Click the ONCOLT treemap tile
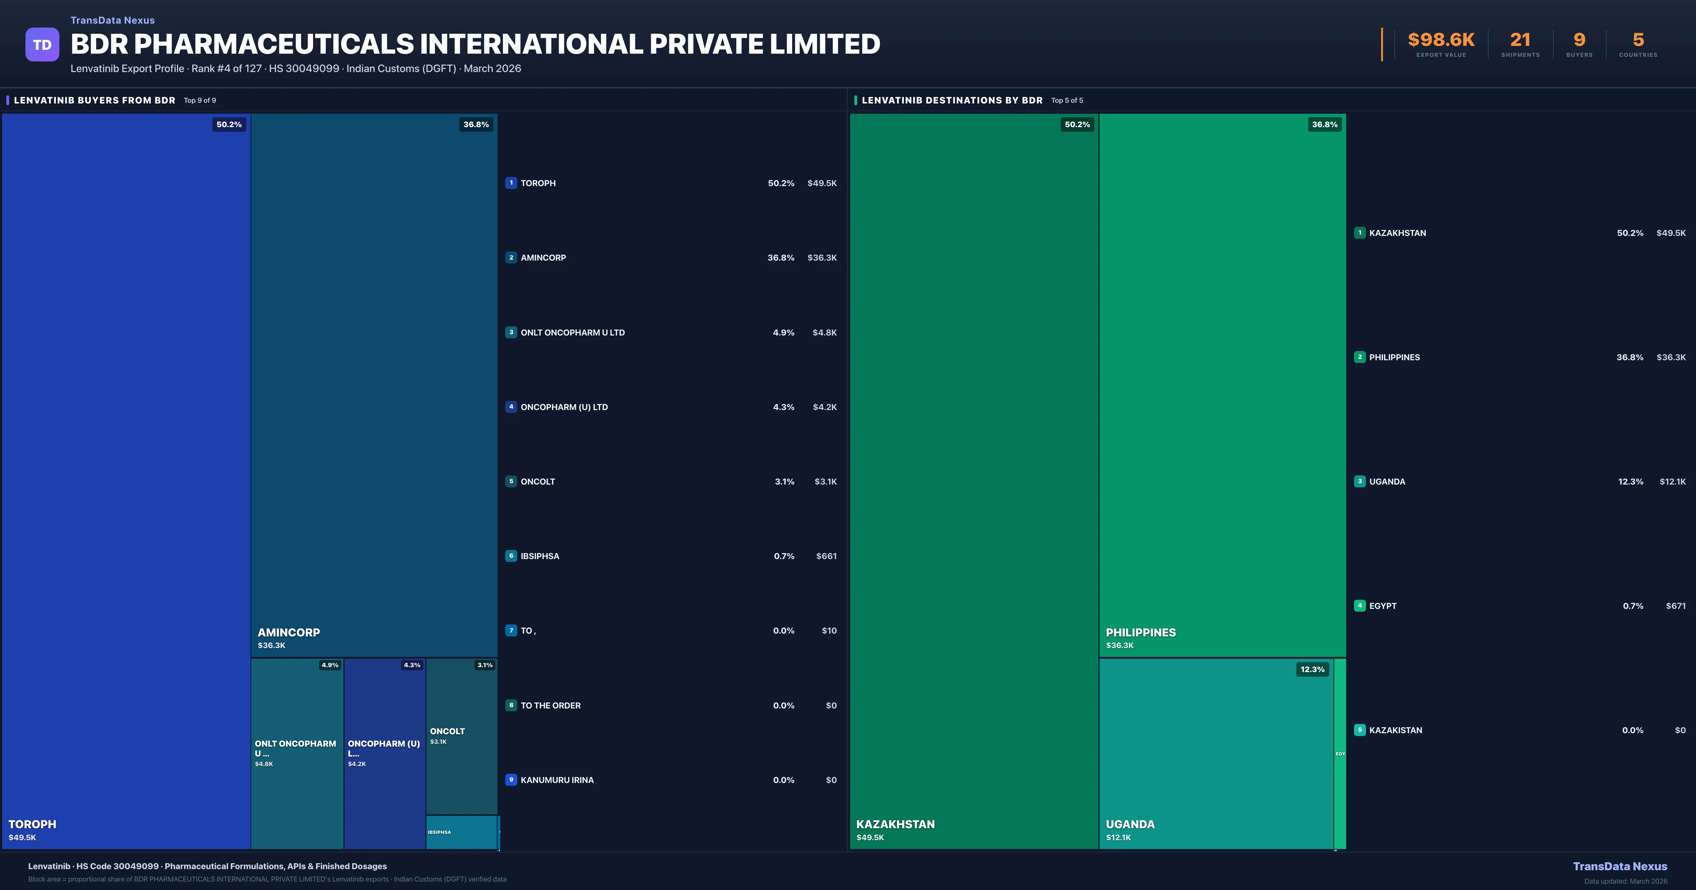Screen dimensions: 1696x890 [x=461, y=736]
